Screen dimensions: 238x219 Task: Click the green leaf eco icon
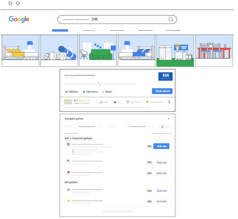[115, 102]
